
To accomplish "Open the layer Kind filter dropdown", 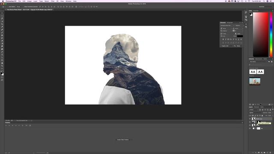I will coord(254,110).
